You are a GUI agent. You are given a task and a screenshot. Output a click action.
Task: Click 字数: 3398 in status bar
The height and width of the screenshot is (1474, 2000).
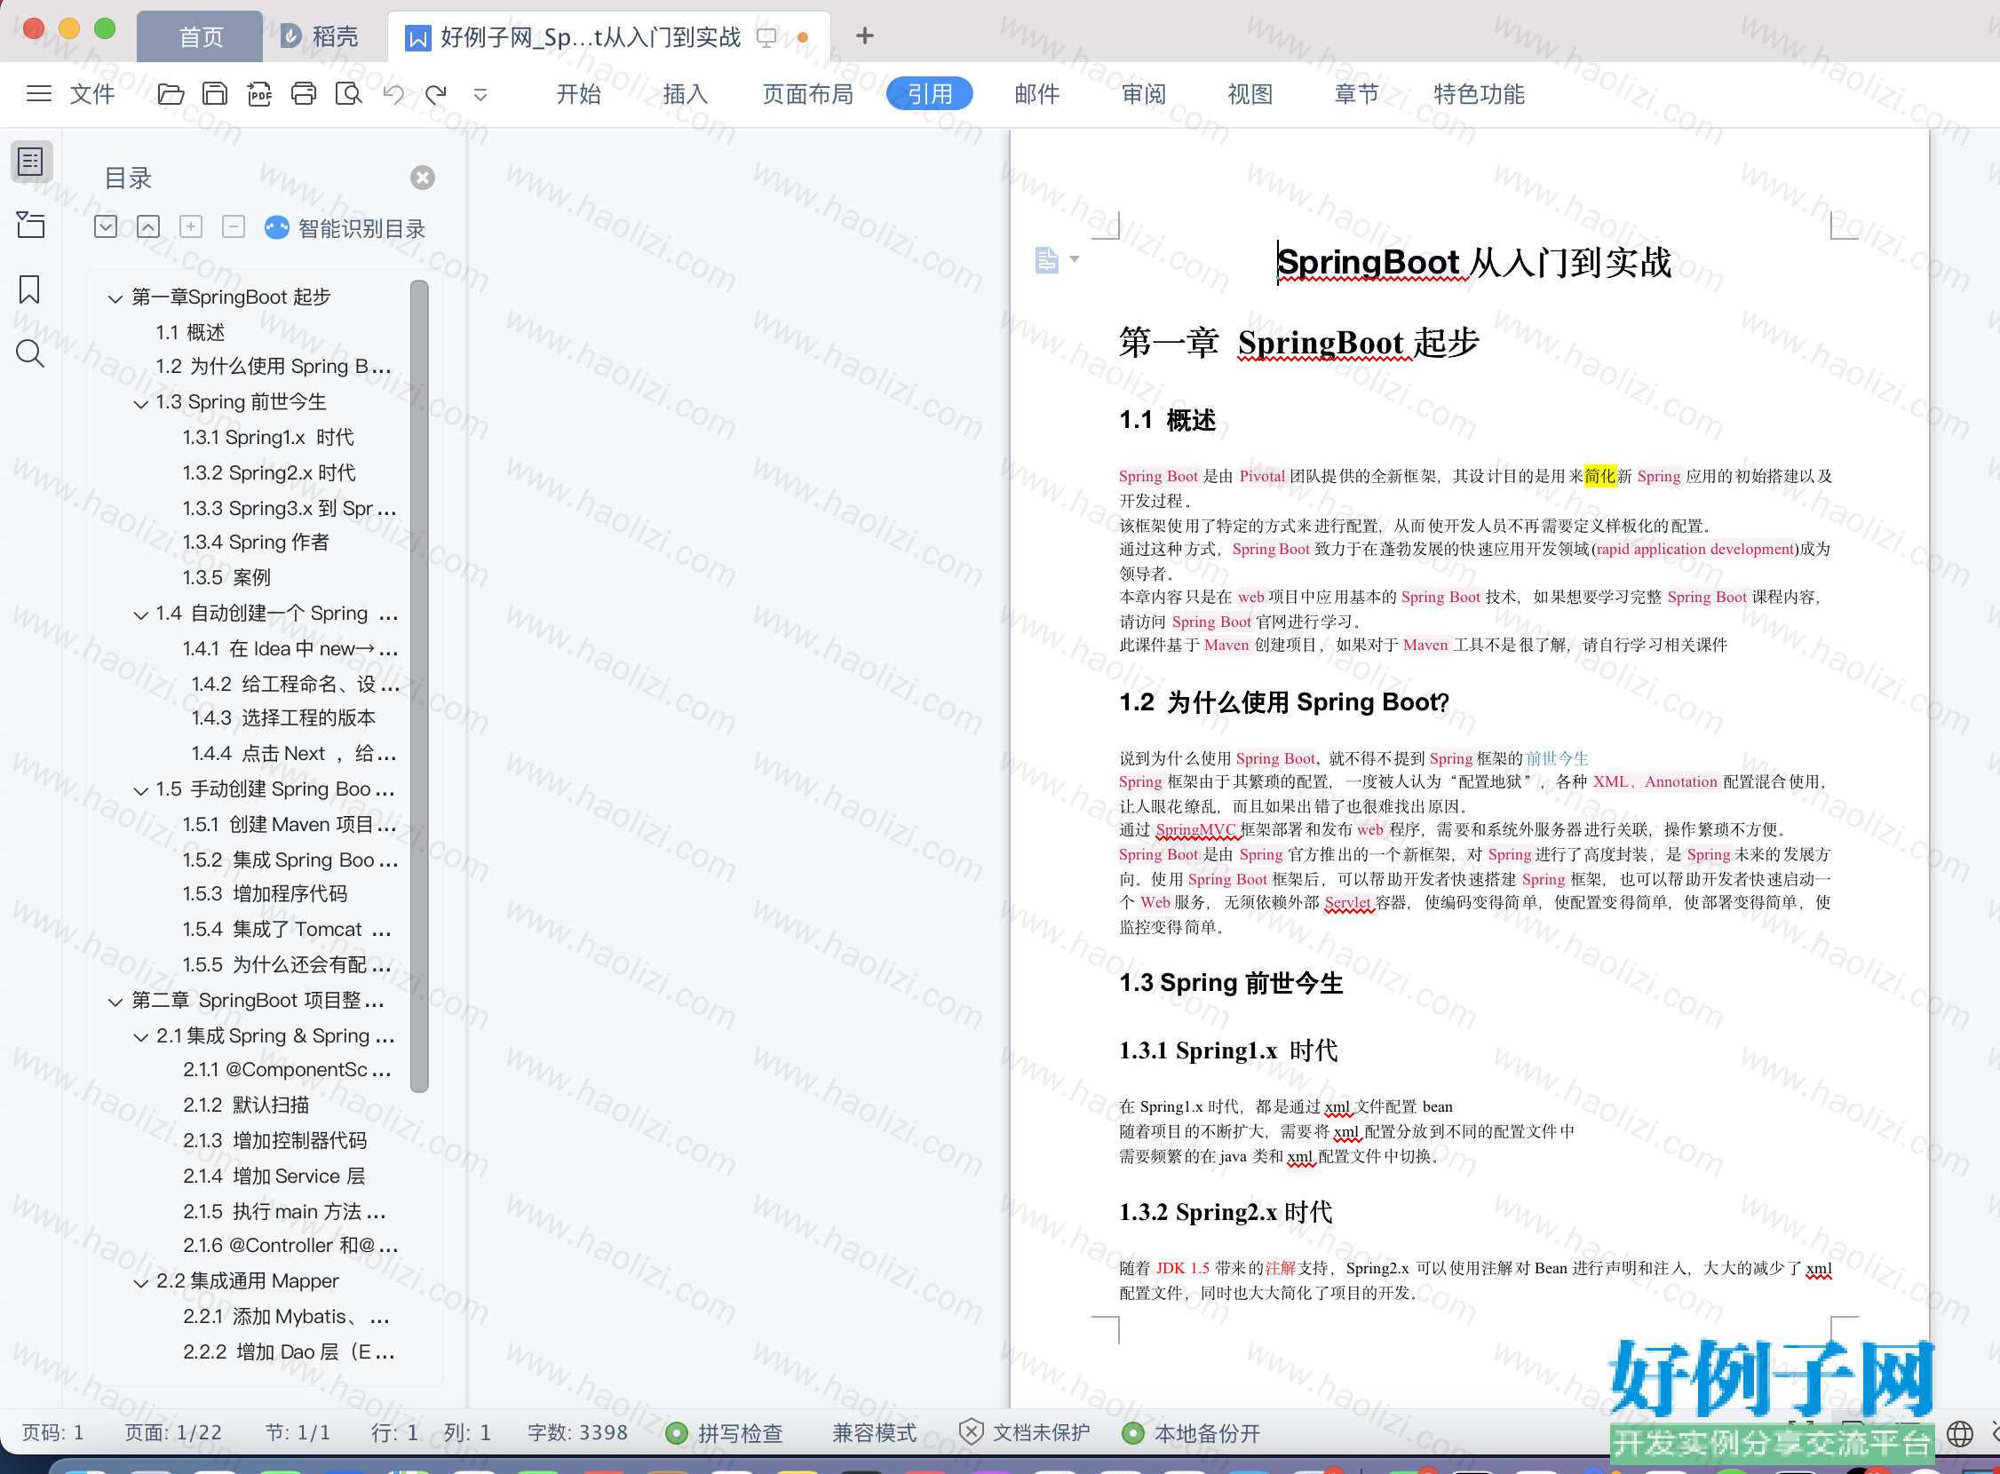[x=577, y=1433]
